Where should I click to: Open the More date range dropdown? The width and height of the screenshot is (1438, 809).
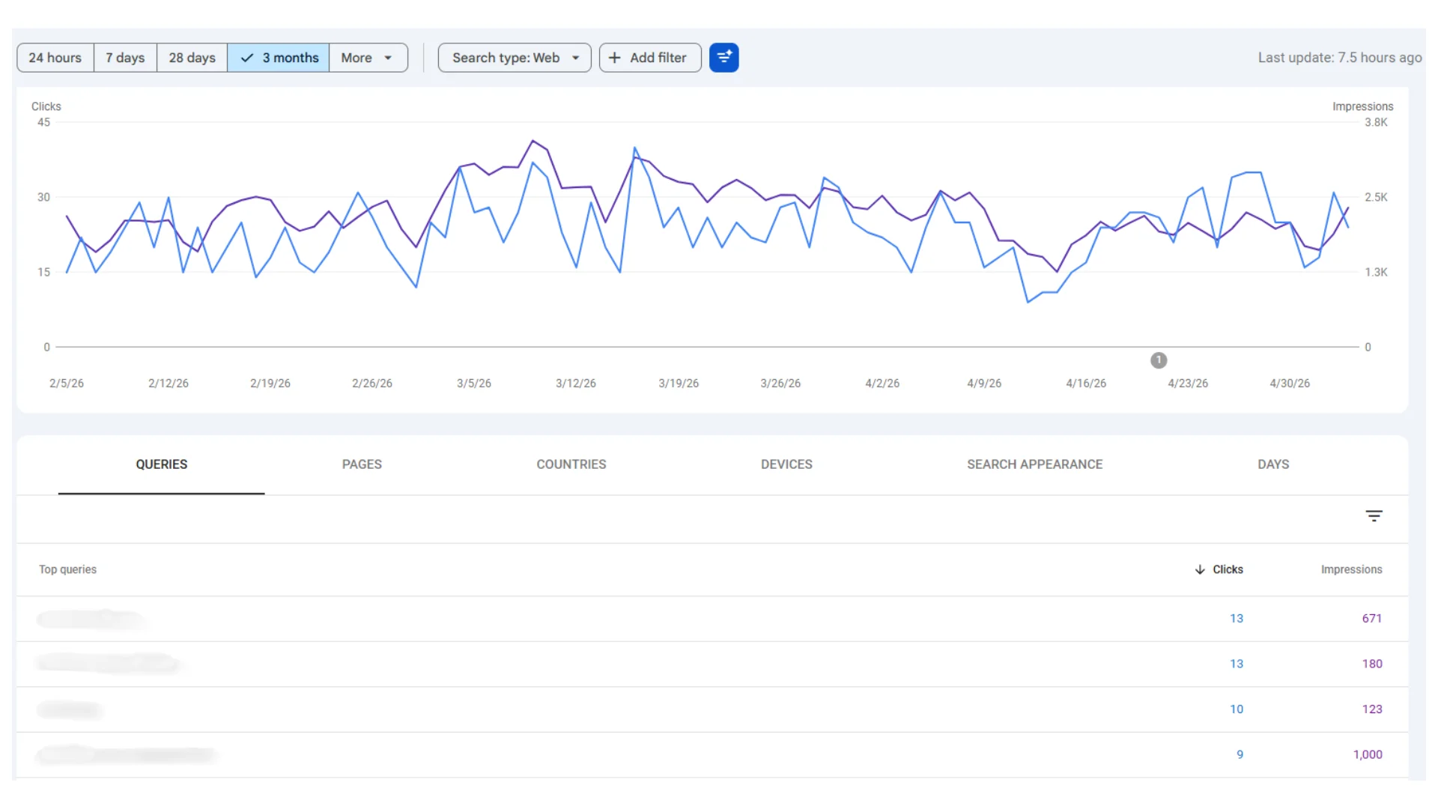coord(368,58)
